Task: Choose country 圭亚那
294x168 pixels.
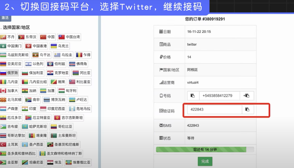Action: click(9, 162)
